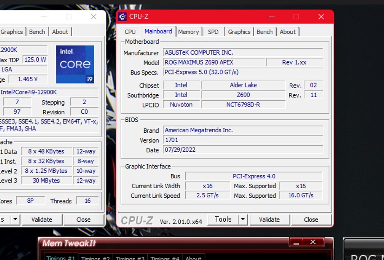384x260 pixels.
Task: Click the Max TDP value 125.0 W
Action: click(x=35, y=60)
